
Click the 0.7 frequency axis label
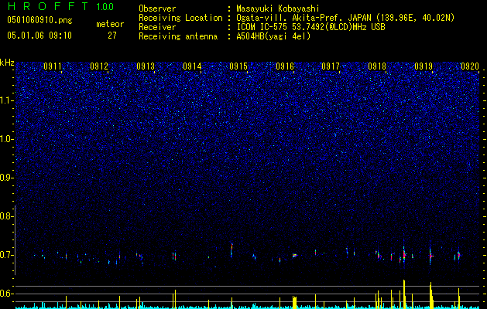click(6, 255)
